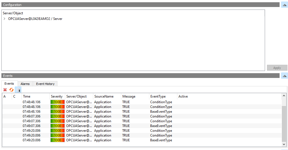Screen dimensions: 288x150
Task: Click the events list scroll-down arrow
Action: click(x=284, y=144)
